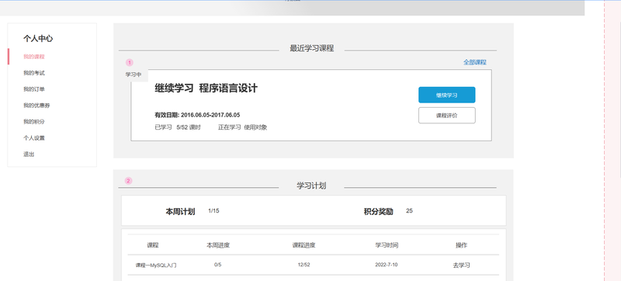
Task: Click the 本周进度 column header
Action: (218, 245)
